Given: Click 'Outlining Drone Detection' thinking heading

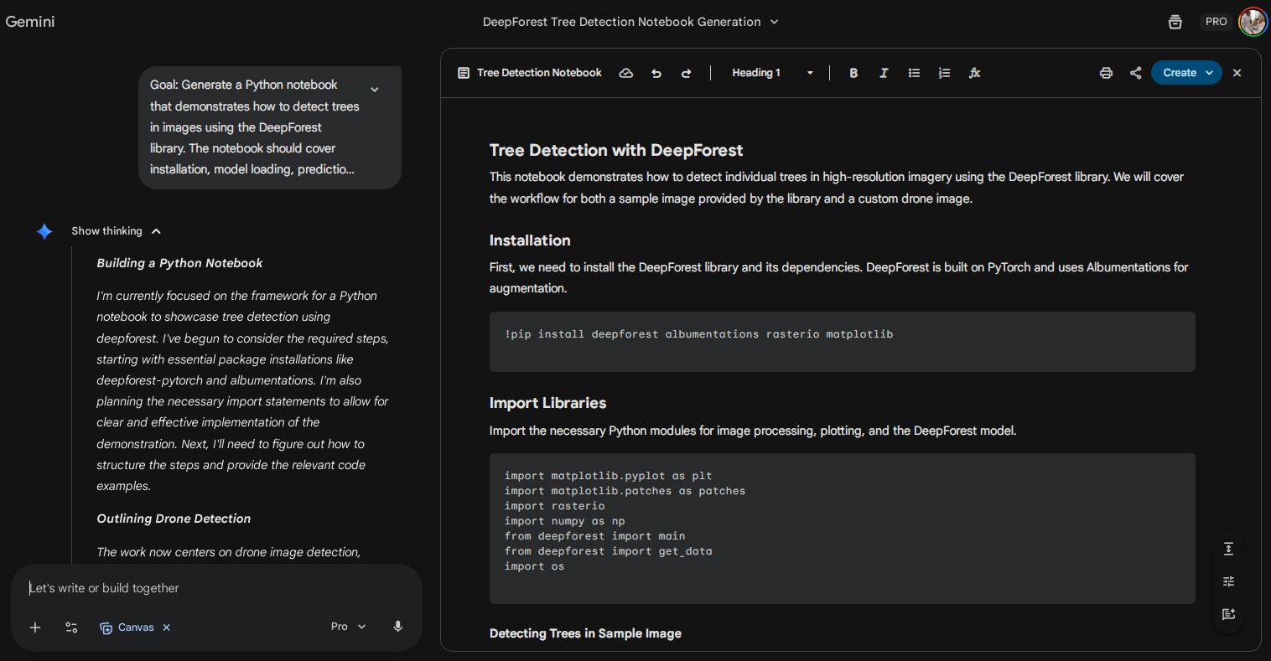Looking at the screenshot, I should click(x=174, y=519).
